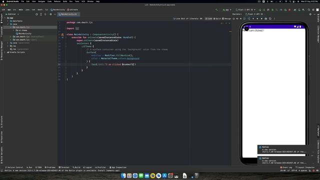Open the Layout Inspector tool window
Viewport: 320px width, 180px height.
(305, 167)
